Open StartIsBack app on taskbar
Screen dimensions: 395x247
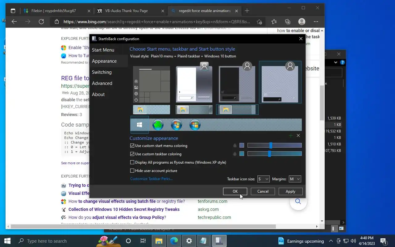point(219,241)
